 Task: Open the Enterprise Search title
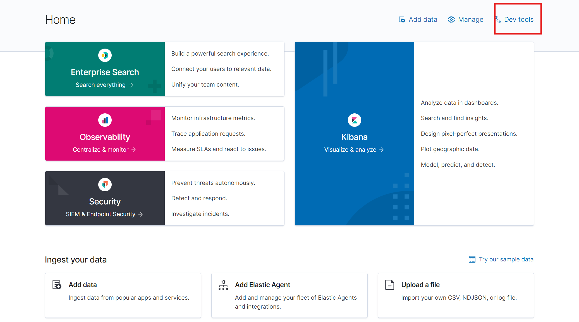pos(105,72)
